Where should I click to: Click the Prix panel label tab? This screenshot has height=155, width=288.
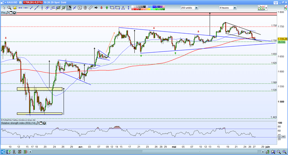pos(3,13)
